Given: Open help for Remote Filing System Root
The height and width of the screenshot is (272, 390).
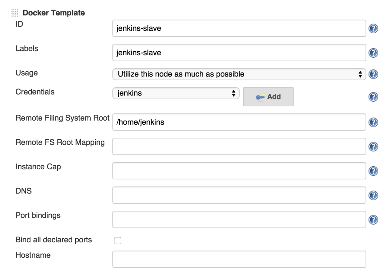Looking at the screenshot, I should point(374,122).
